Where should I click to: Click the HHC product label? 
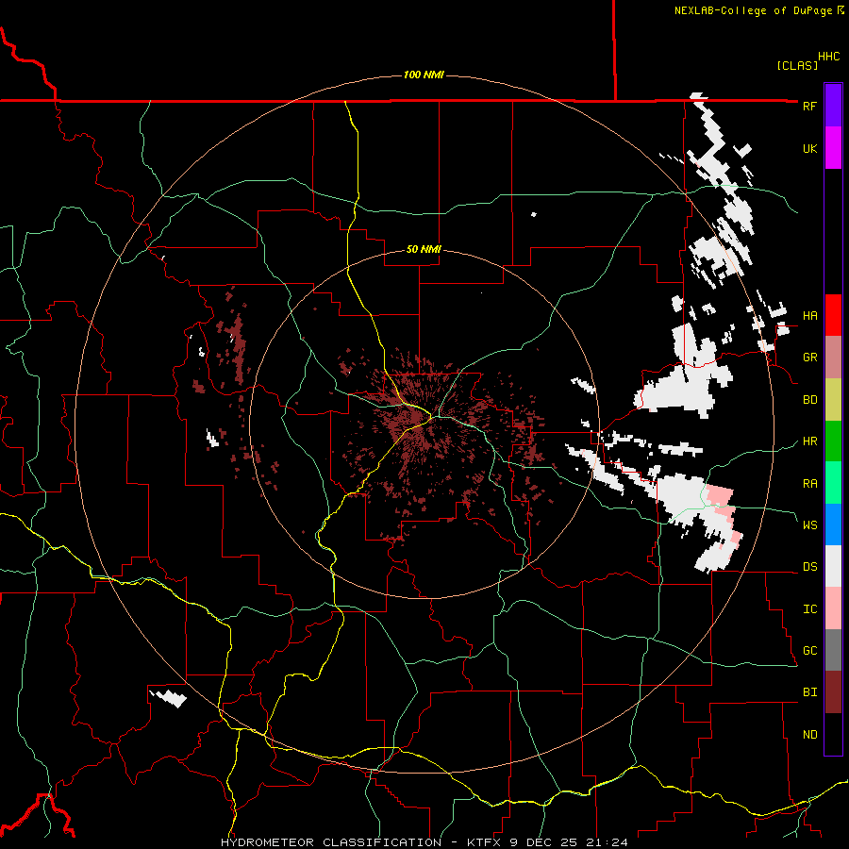[x=828, y=57]
